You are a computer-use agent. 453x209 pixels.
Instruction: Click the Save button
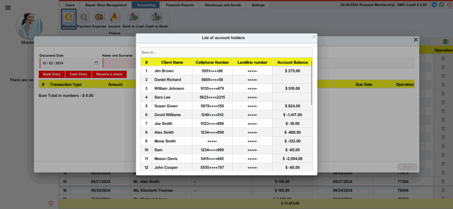(x=407, y=167)
